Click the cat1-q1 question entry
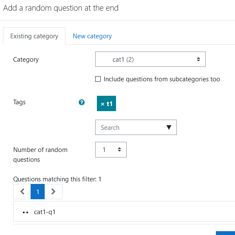Viewport: 235px width, 235px height. [45, 212]
